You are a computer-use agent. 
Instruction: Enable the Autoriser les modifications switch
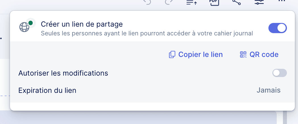tap(280, 73)
